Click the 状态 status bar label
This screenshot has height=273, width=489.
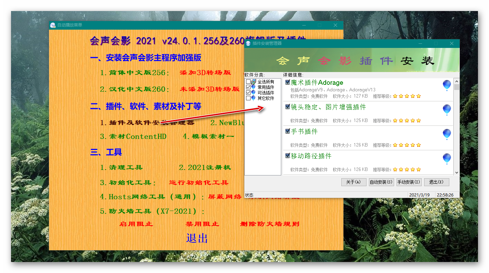[249, 195]
